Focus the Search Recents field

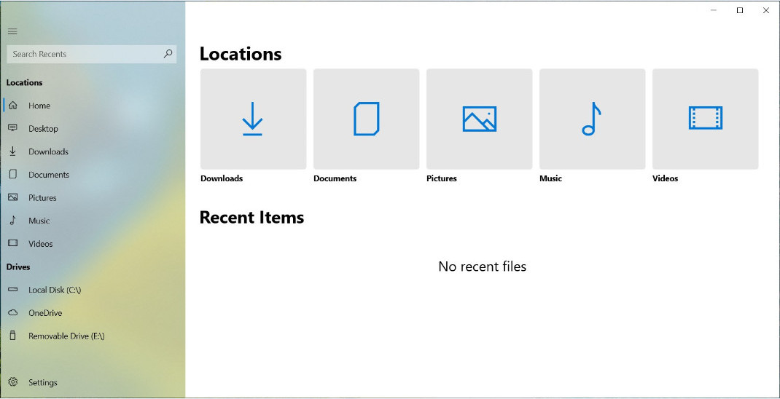point(92,54)
